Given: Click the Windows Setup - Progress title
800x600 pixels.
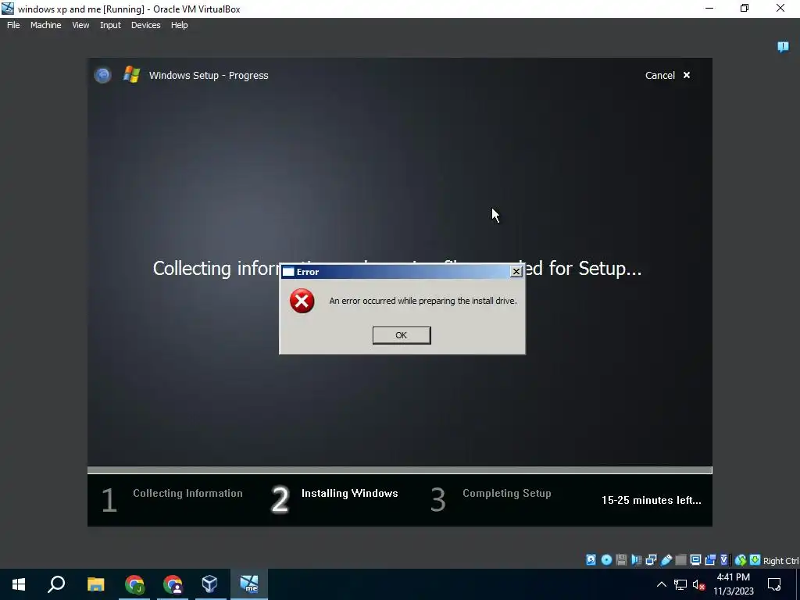Looking at the screenshot, I should (x=208, y=75).
